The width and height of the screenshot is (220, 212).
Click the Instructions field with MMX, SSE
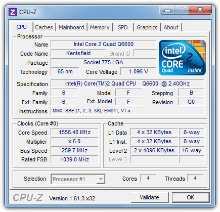tap(127, 111)
